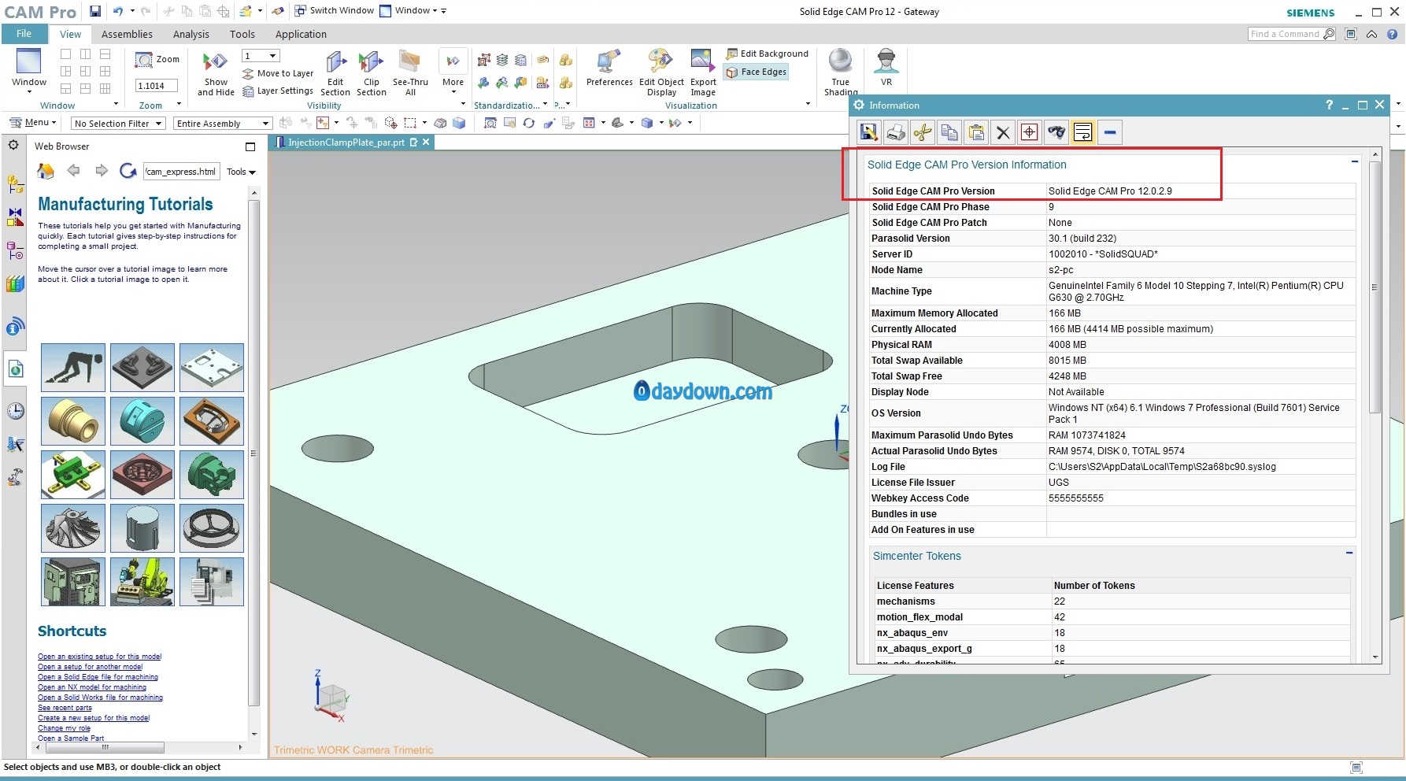Click the Information window vertical scrollbar
The height and width of the screenshot is (781, 1406).
click(x=1375, y=287)
